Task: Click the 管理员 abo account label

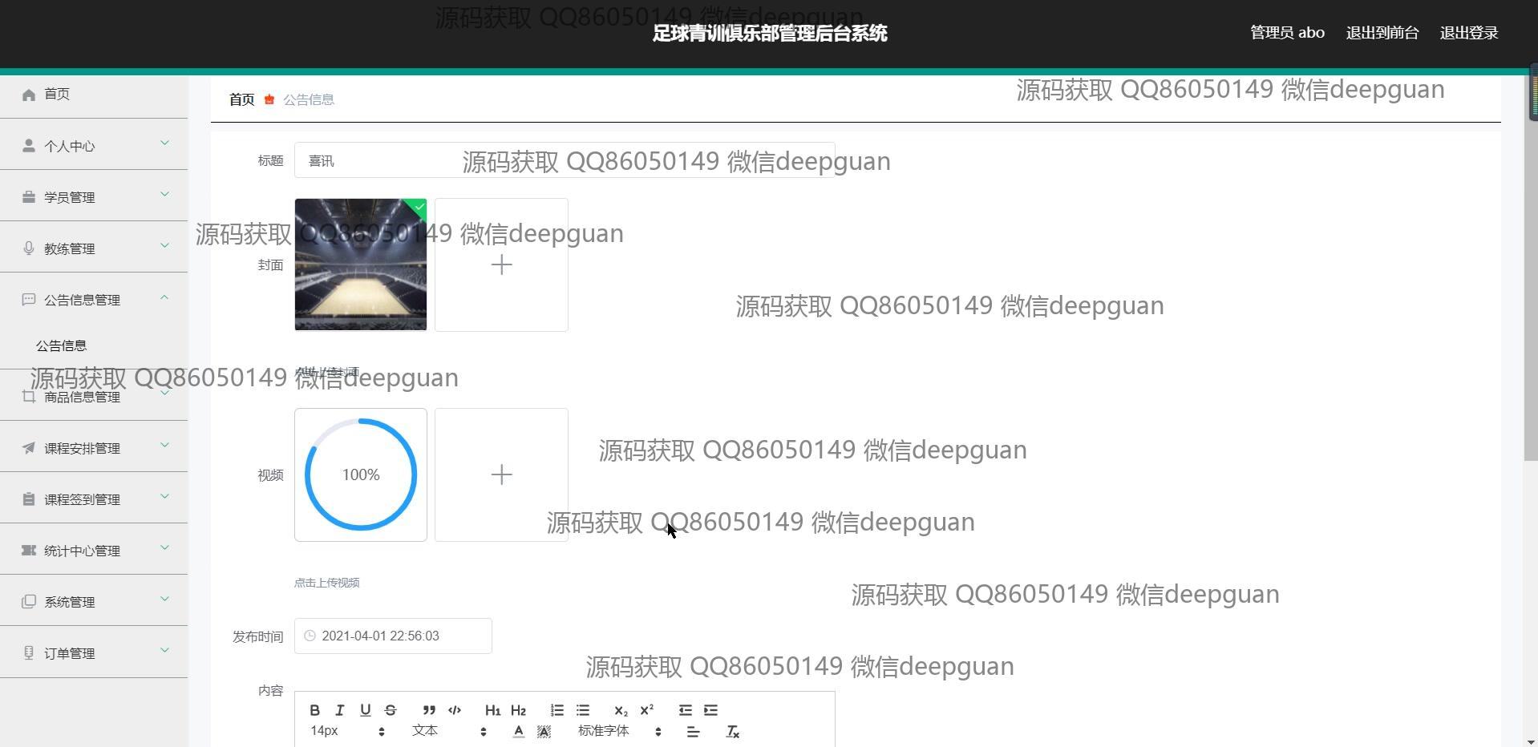Action: (x=1287, y=33)
